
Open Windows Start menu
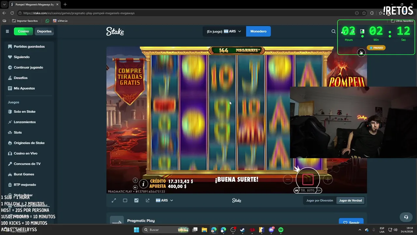(137, 230)
